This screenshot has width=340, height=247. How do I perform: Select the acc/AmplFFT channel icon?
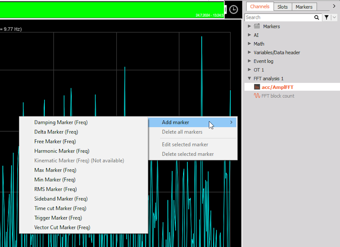(257, 87)
